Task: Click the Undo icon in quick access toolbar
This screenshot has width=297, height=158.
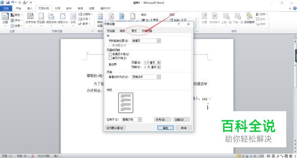Action: (x=13, y=3)
